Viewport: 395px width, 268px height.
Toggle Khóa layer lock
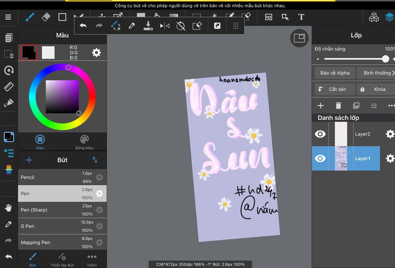click(x=376, y=89)
